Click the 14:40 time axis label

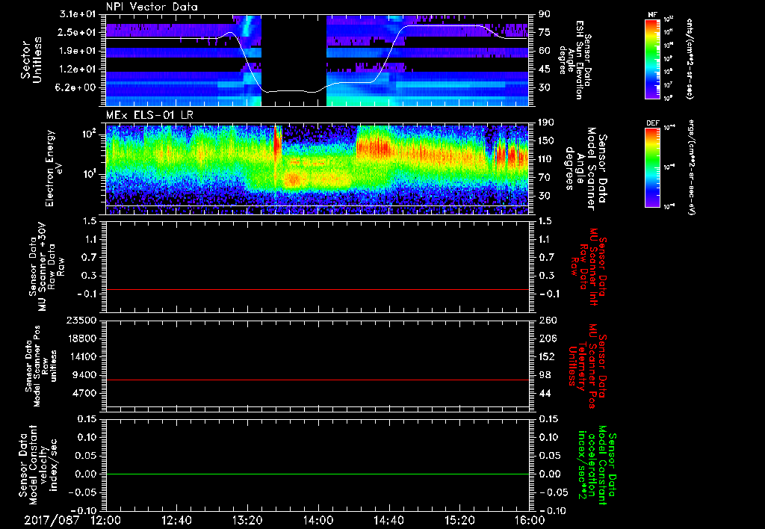click(x=388, y=520)
